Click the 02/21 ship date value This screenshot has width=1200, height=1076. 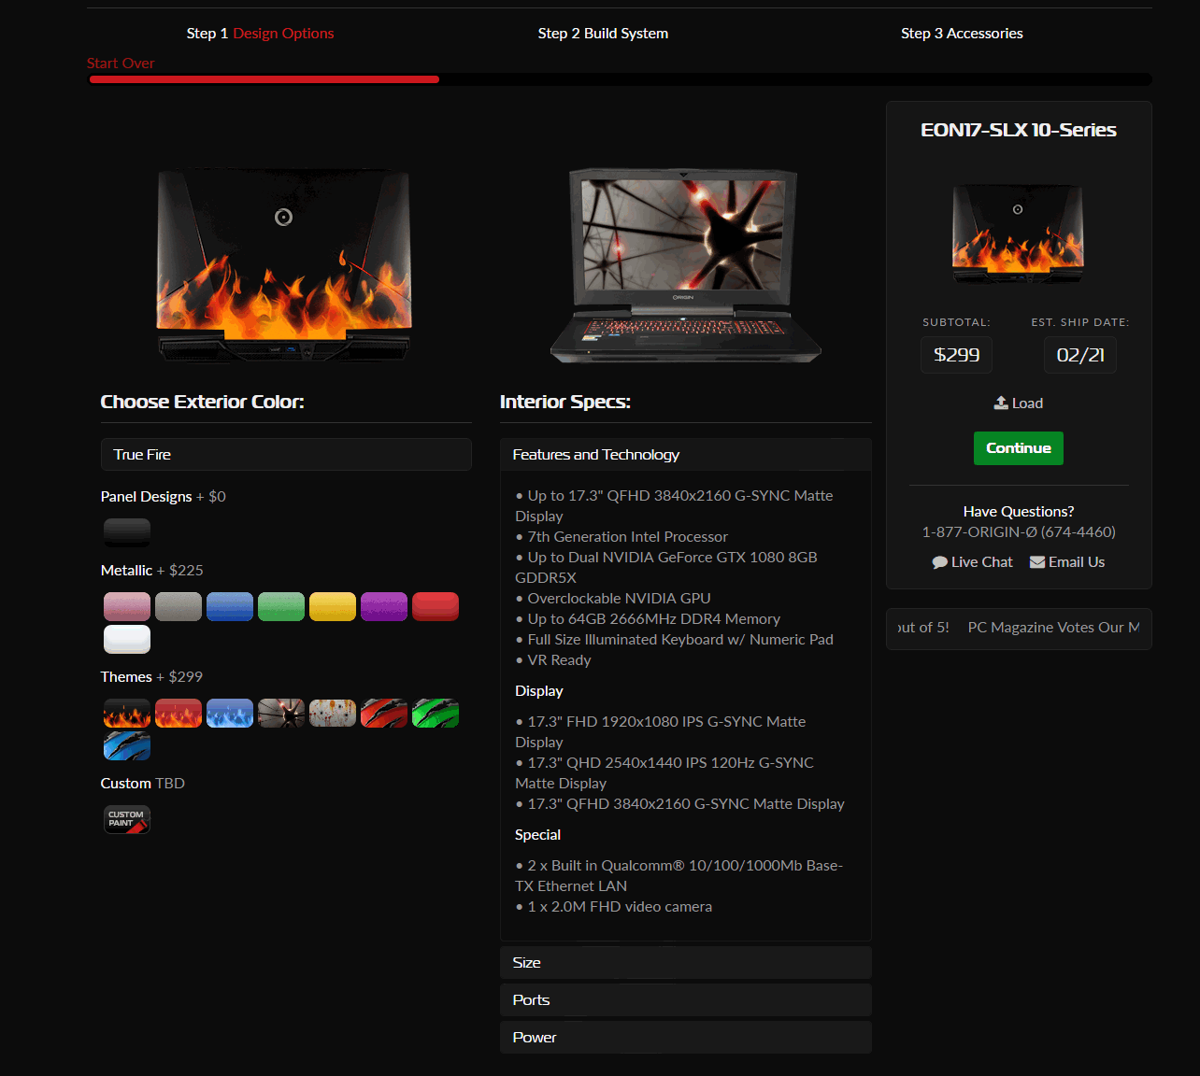[x=1080, y=355]
